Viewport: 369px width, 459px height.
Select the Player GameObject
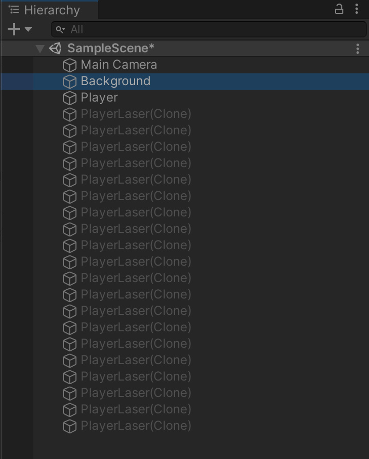click(x=99, y=97)
